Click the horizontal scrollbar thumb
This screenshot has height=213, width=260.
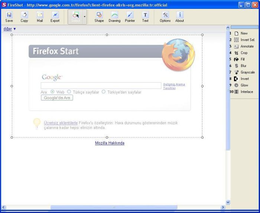pyautogui.click(x=114, y=207)
